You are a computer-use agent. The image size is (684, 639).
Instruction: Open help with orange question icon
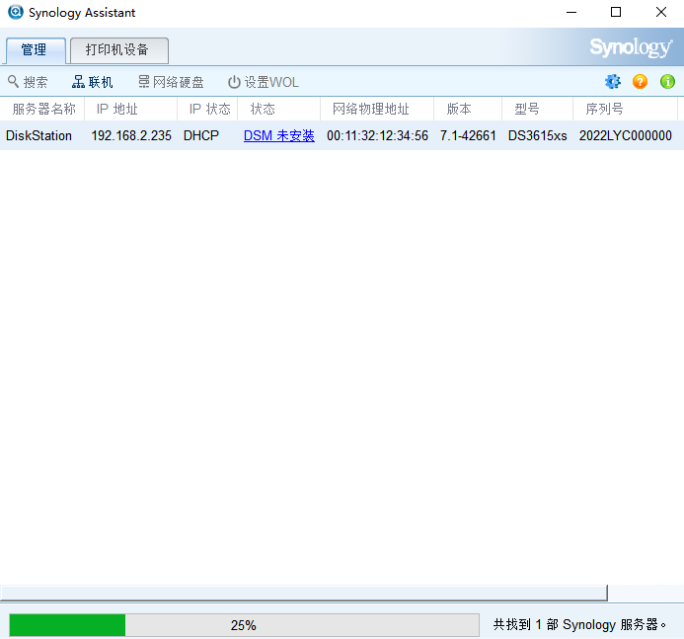point(640,82)
